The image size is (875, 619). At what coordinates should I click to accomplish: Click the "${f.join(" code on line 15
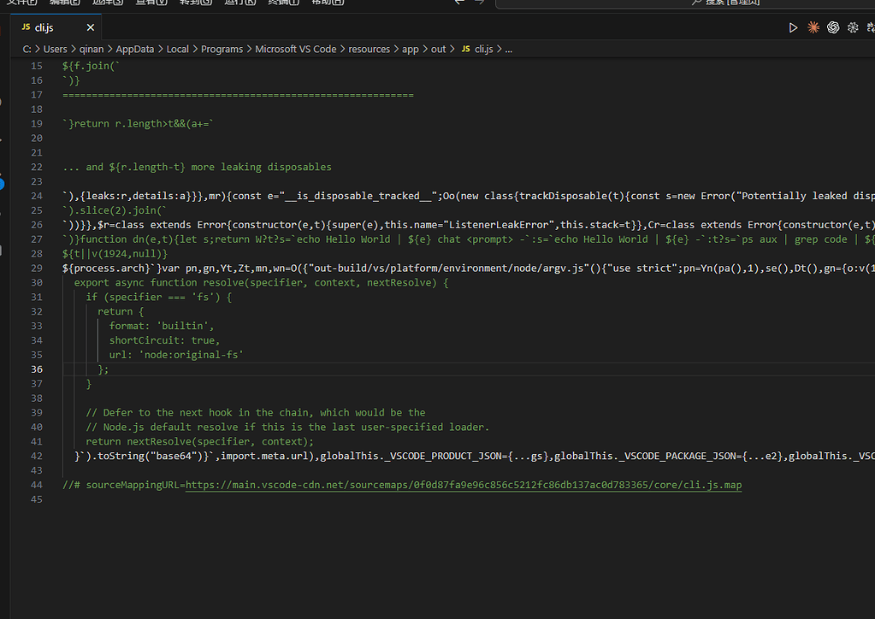pyautogui.click(x=91, y=66)
